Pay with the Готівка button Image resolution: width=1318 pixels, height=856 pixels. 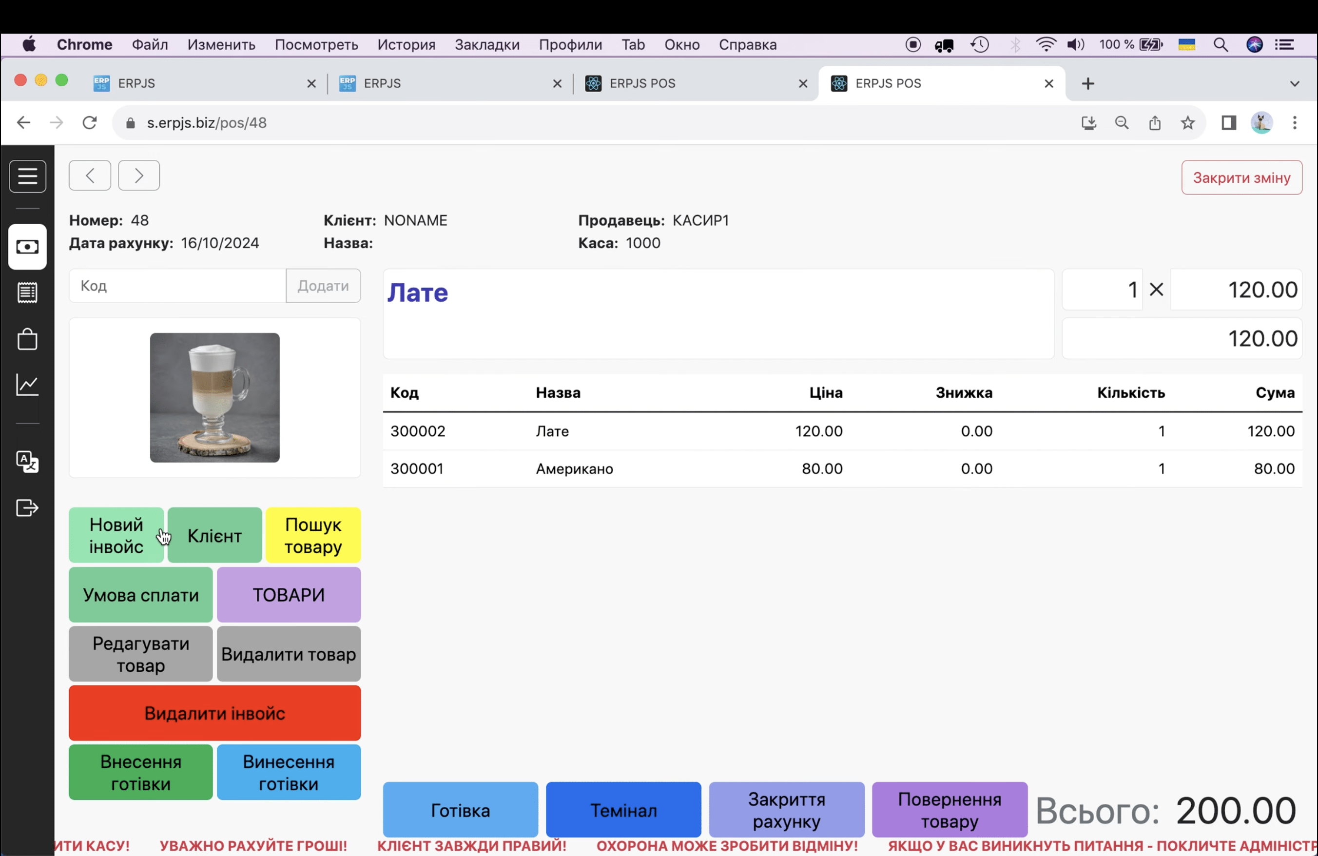(460, 810)
